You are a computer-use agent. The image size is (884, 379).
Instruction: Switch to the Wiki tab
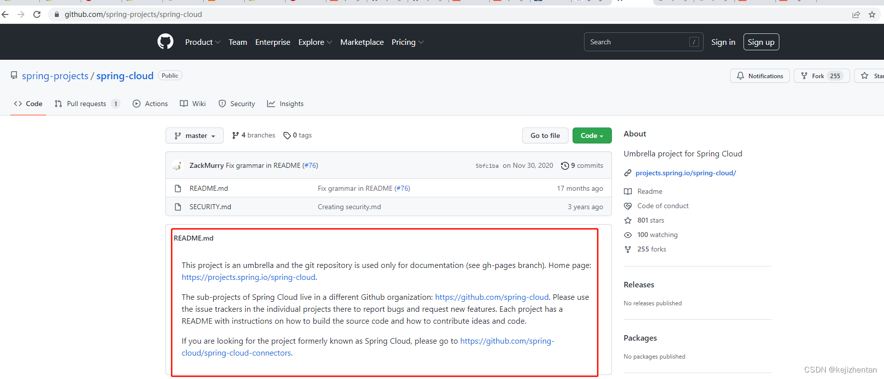click(x=193, y=104)
